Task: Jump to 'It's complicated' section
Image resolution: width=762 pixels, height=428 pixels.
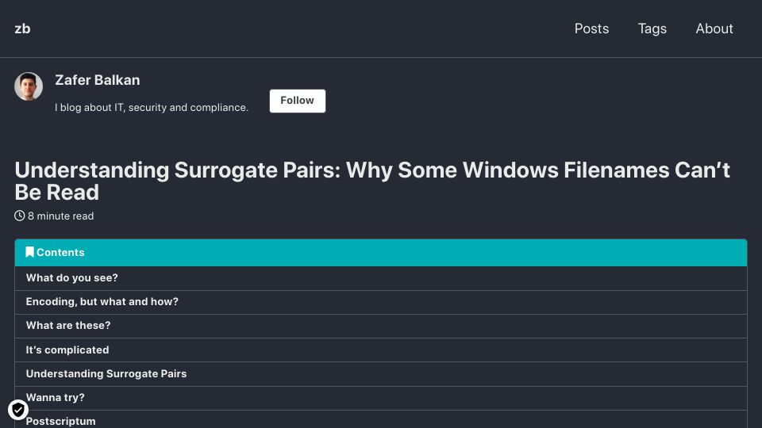Action: click(380, 350)
